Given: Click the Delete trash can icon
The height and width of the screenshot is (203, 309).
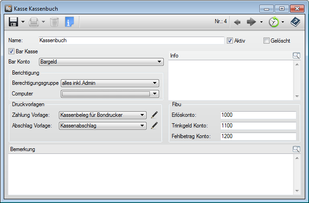Looking at the screenshot, I should coord(54,22).
